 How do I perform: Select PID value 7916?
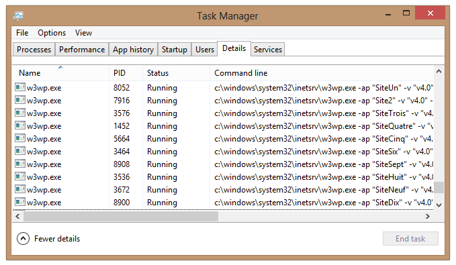pyautogui.click(x=122, y=101)
